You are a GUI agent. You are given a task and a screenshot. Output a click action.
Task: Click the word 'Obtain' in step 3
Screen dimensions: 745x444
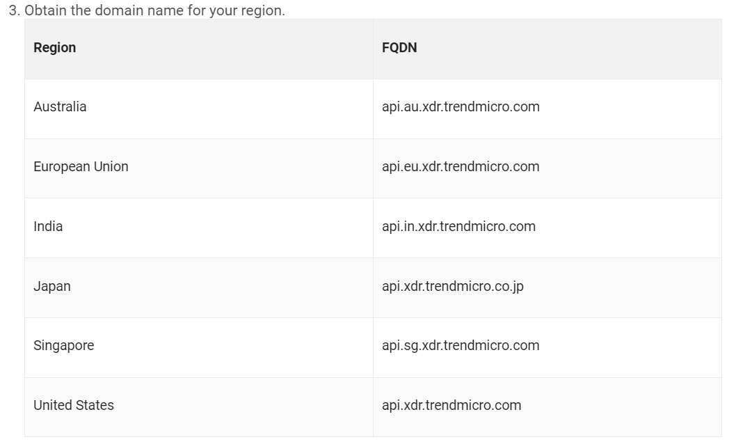coord(46,10)
